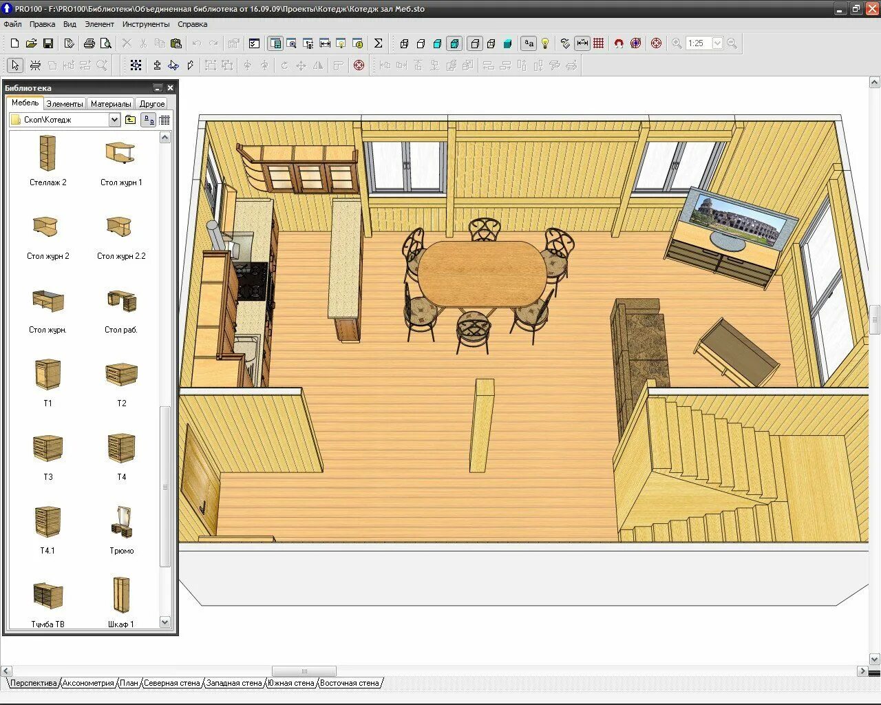Open the sigma report summary
The height and width of the screenshot is (705, 881).
(378, 43)
